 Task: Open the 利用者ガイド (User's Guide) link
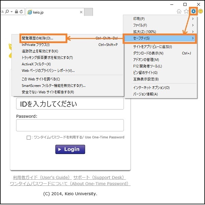click(x=42, y=178)
